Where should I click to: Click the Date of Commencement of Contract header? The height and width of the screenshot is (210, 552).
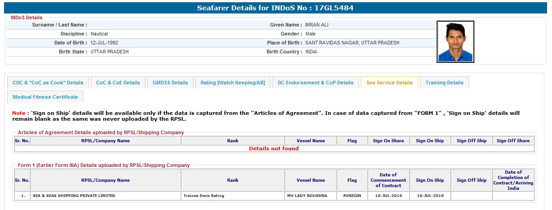(x=388, y=180)
